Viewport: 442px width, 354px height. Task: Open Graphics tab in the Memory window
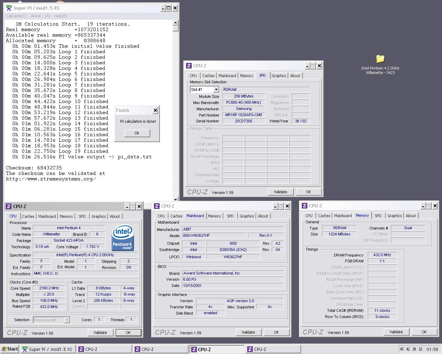(x=394, y=216)
